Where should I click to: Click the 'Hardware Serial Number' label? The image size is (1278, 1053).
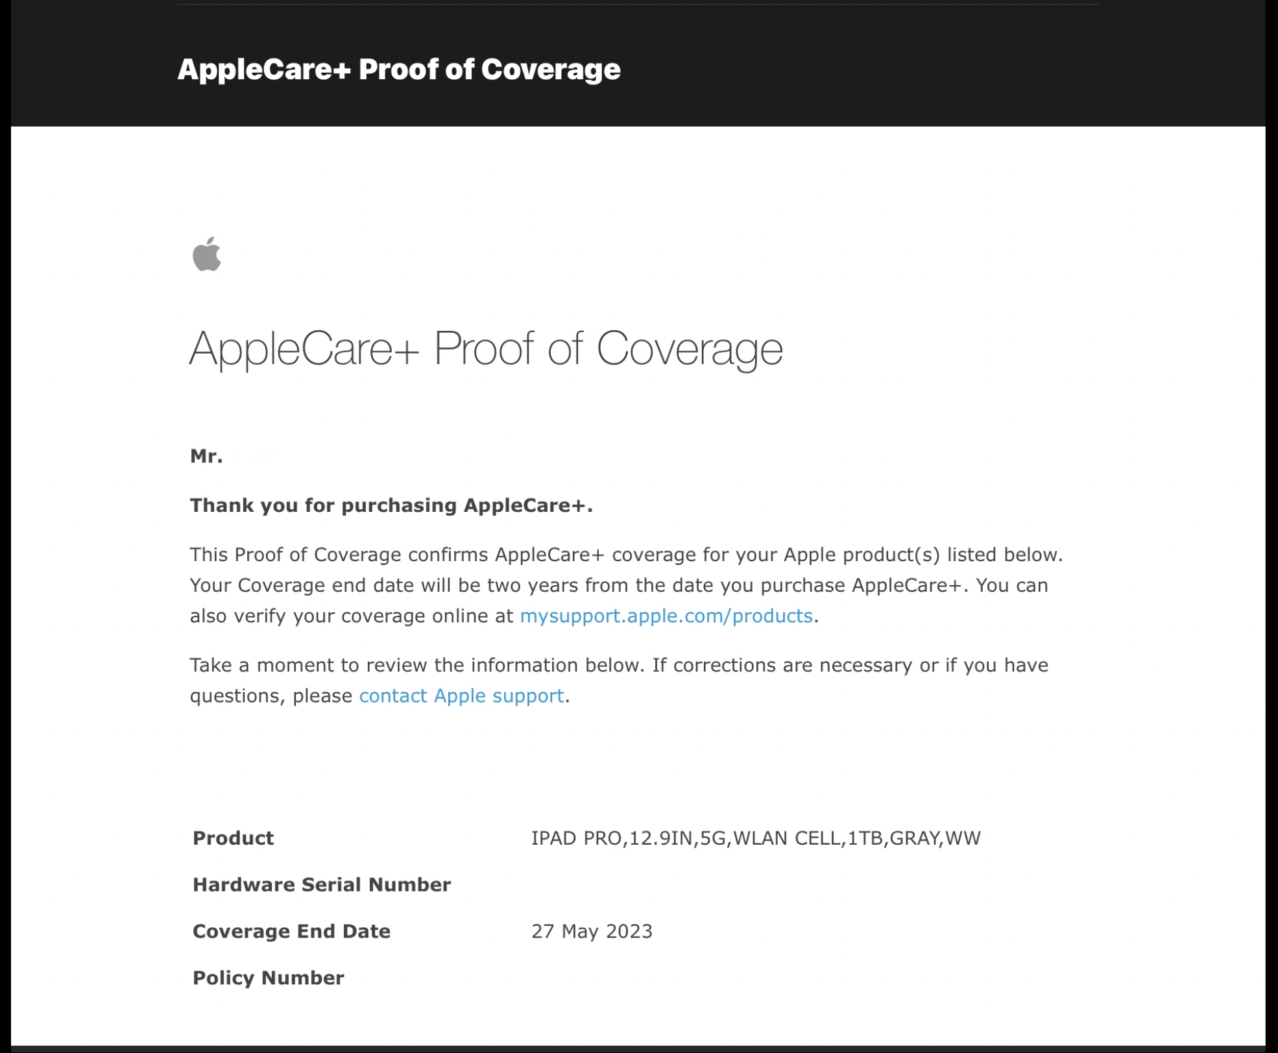[322, 885]
